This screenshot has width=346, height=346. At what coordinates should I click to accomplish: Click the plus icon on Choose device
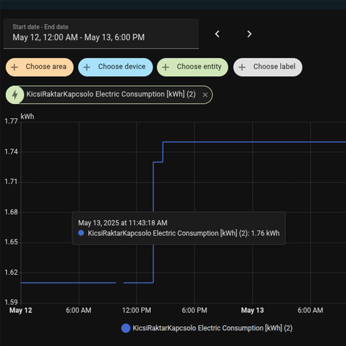click(x=87, y=67)
